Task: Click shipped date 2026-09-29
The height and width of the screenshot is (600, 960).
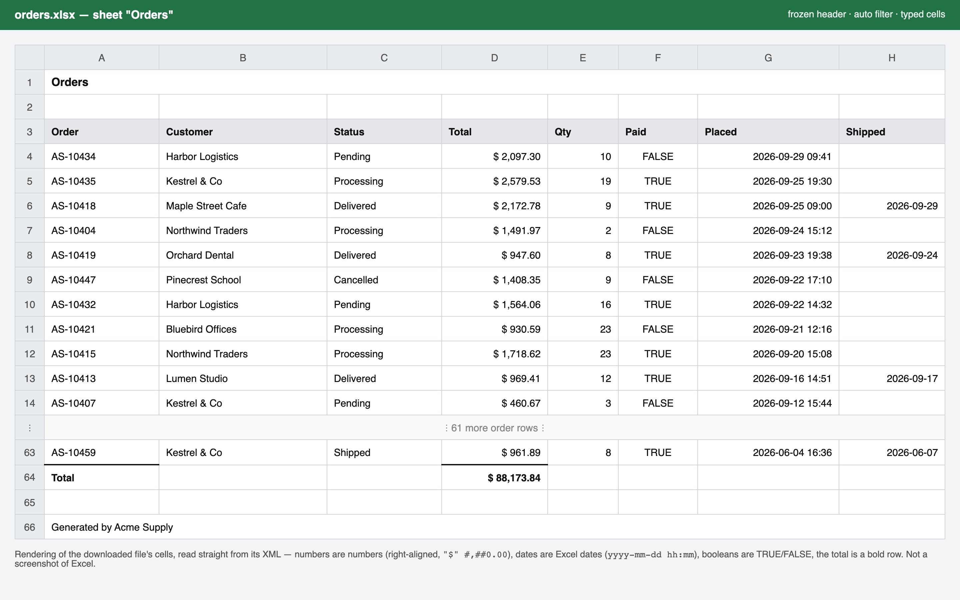Action: [x=892, y=206]
